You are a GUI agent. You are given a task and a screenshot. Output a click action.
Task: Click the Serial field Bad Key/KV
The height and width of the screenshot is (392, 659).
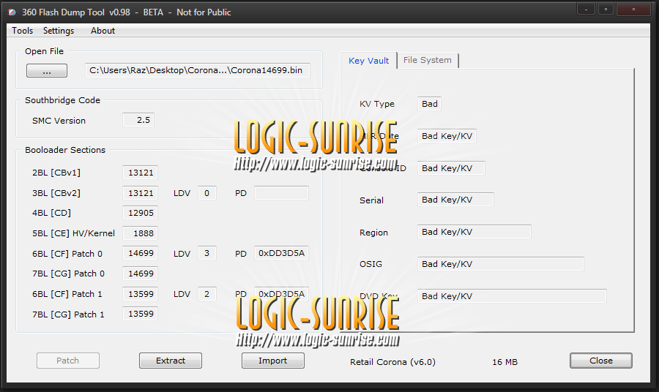coord(455,200)
